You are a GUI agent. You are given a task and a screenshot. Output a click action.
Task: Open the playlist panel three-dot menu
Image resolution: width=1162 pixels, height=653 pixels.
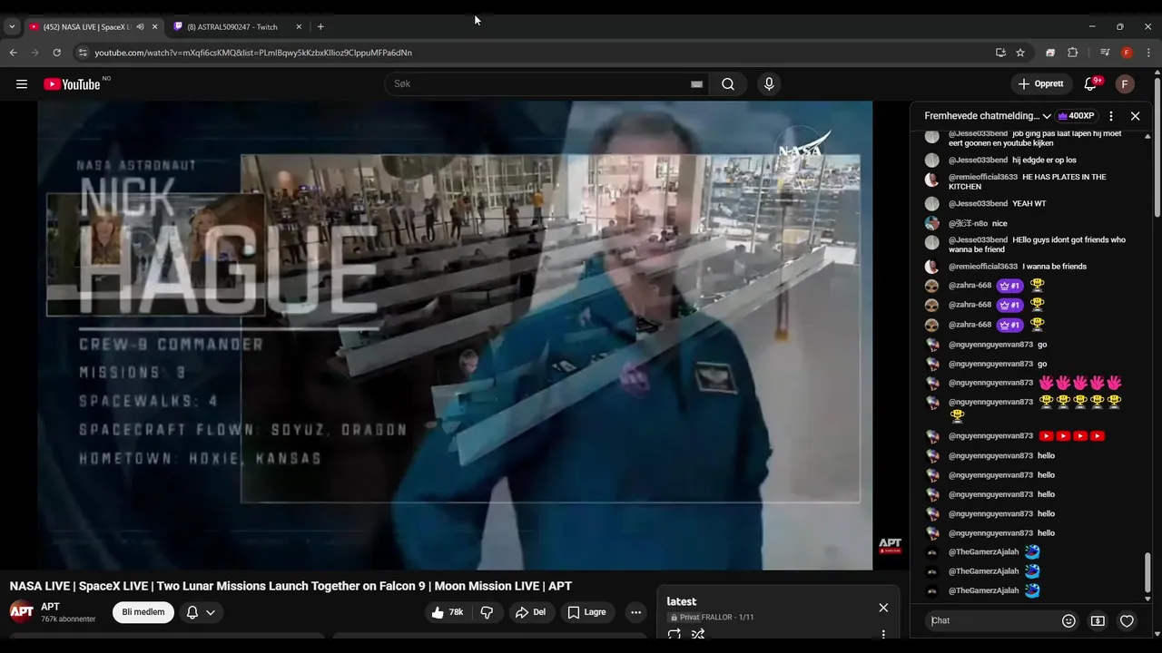click(x=883, y=634)
